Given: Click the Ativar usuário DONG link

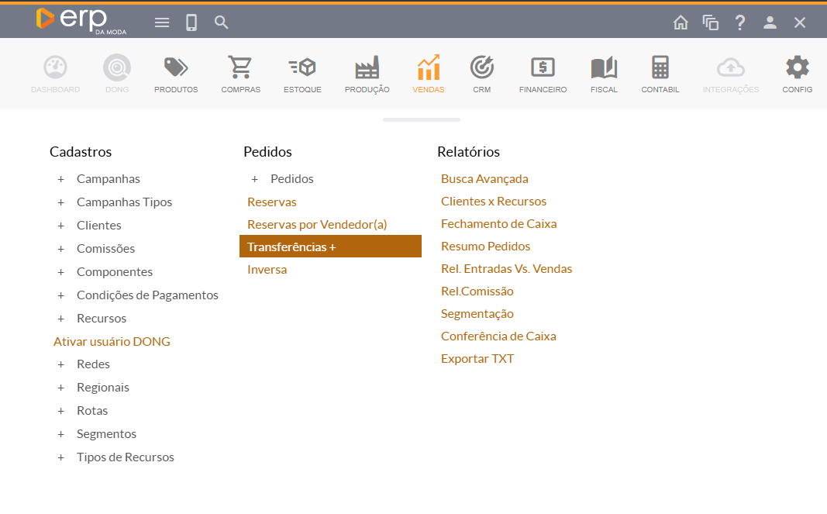Looking at the screenshot, I should (x=112, y=341).
